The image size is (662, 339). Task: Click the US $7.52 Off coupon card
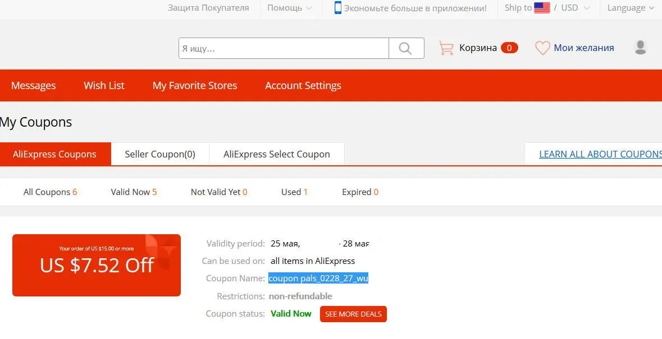click(97, 265)
